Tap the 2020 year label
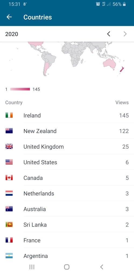This screenshot has width=134, height=275. [x=12, y=34]
